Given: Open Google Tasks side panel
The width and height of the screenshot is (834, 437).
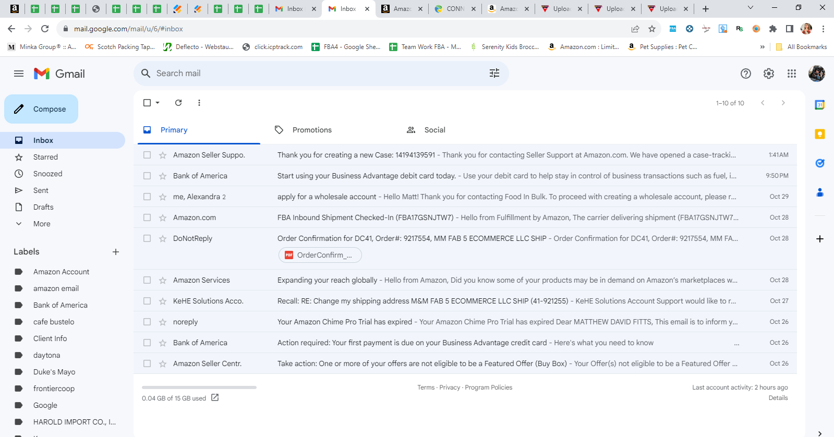Looking at the screenshot, I should point(820,163).
